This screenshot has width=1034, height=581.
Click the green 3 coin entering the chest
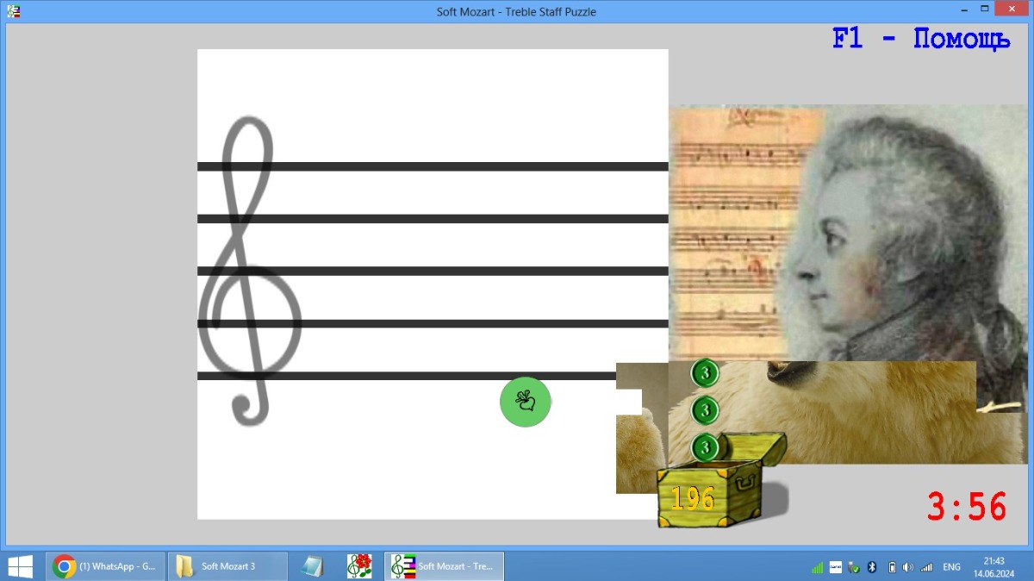tap(705, 447)
